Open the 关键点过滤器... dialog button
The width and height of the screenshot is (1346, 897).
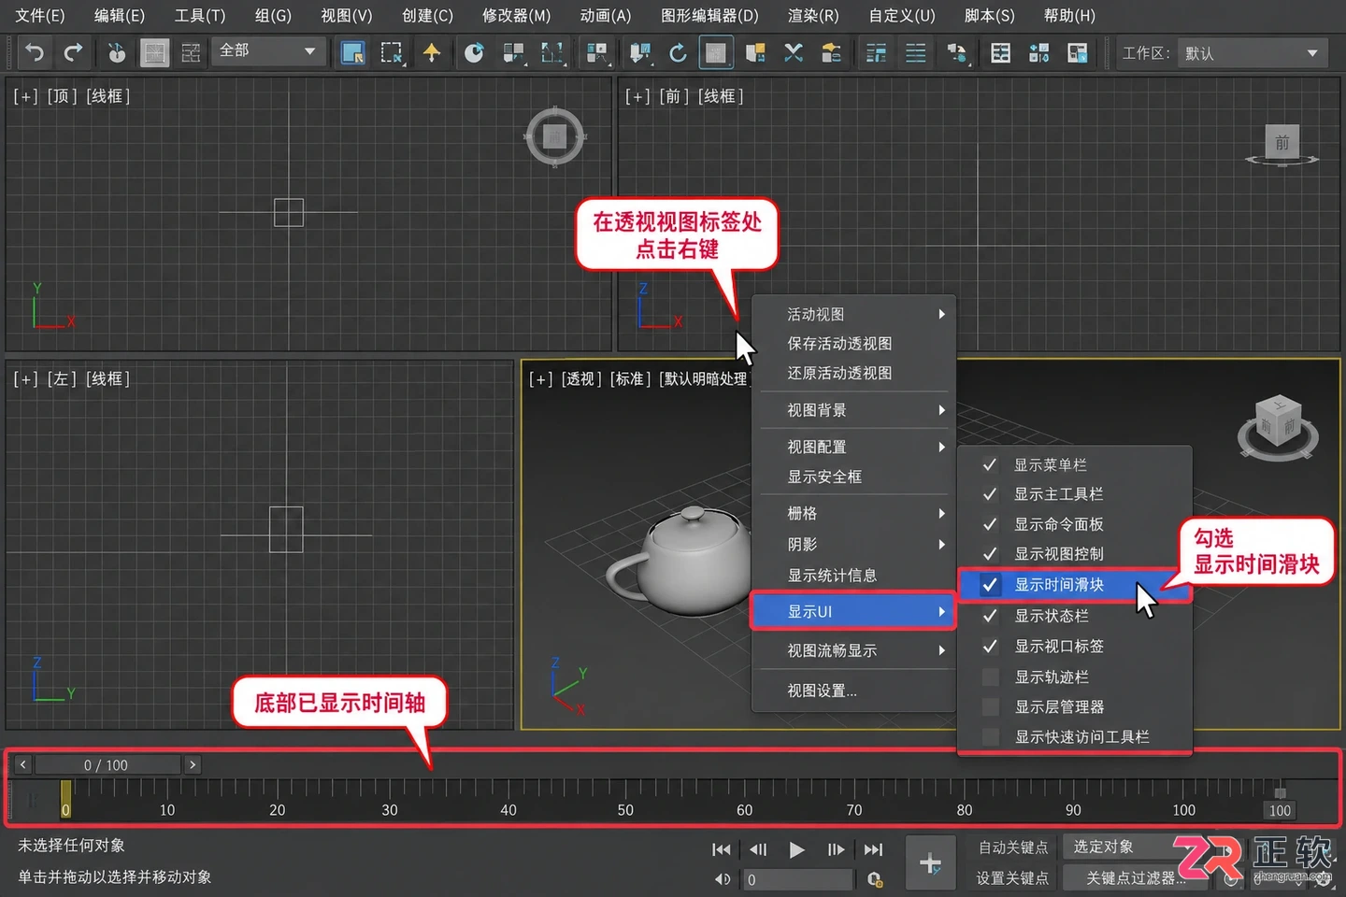(1135, 878)
